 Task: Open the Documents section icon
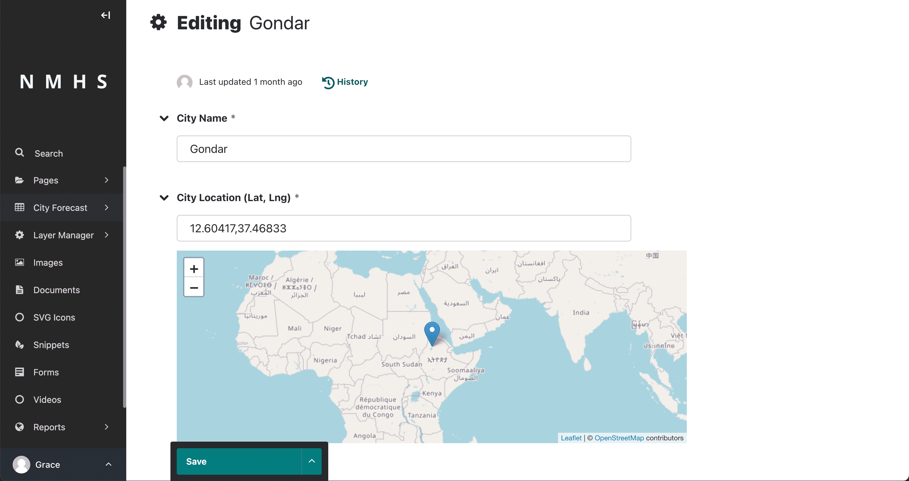click(x=19, y=290)
